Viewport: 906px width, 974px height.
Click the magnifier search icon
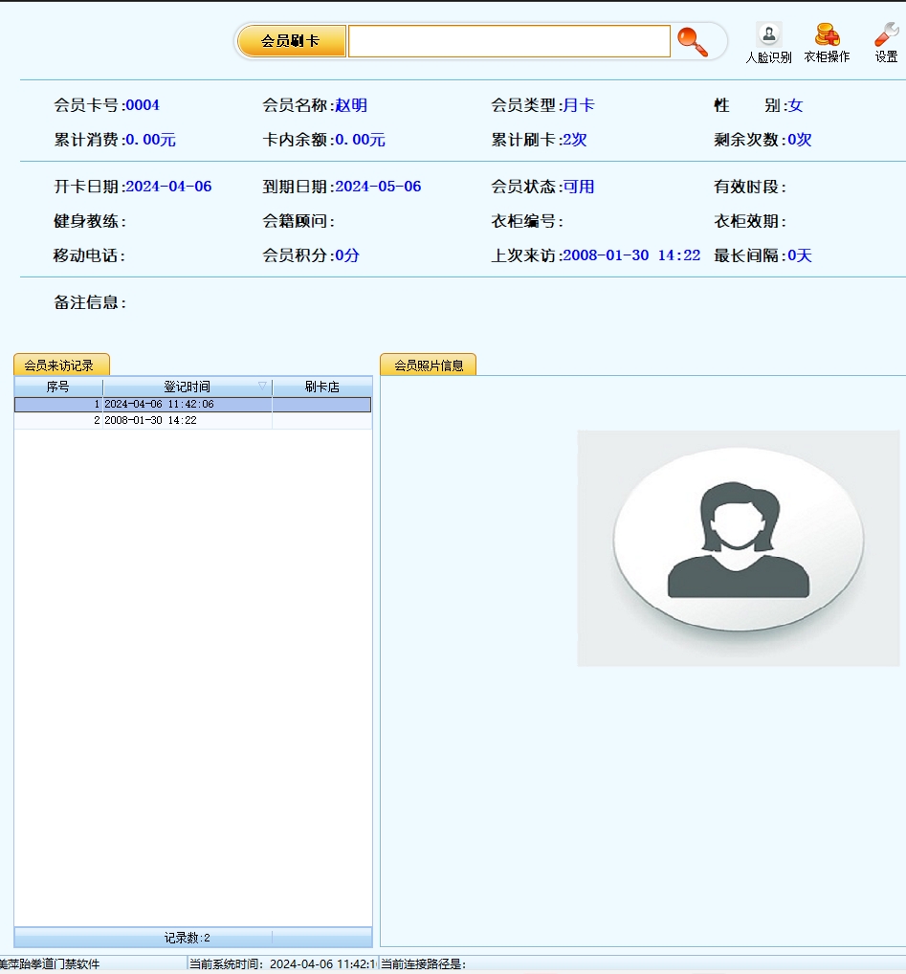[692, 41]
